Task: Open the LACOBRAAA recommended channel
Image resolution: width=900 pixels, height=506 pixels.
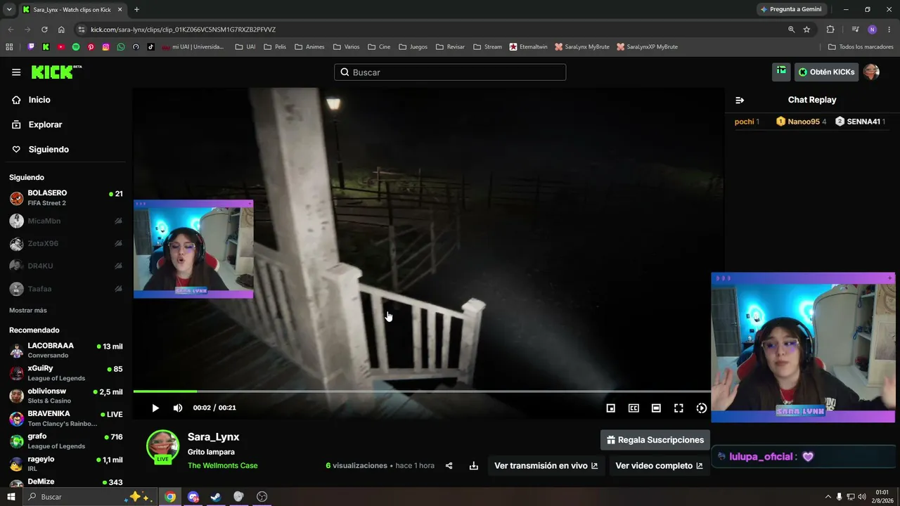Action: point(66,351)
